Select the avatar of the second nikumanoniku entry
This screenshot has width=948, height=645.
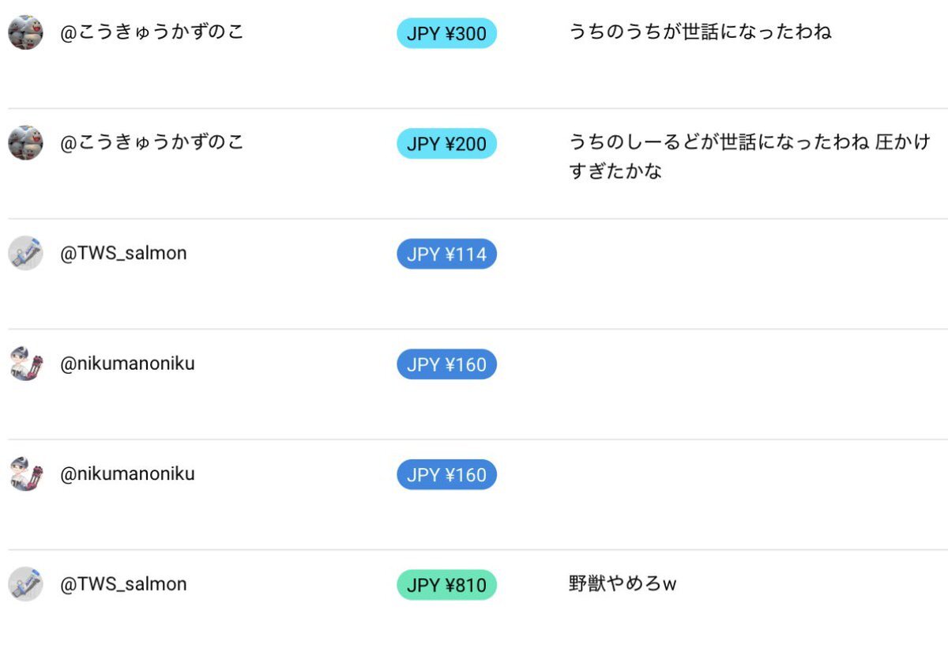pyautogui.click(x=25, y=473)
